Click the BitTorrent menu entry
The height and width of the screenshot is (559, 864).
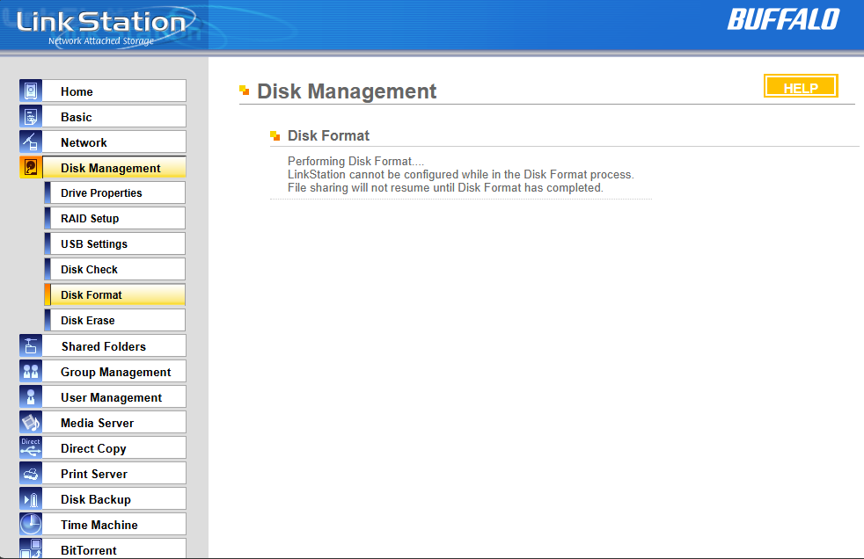coord(89,550)
